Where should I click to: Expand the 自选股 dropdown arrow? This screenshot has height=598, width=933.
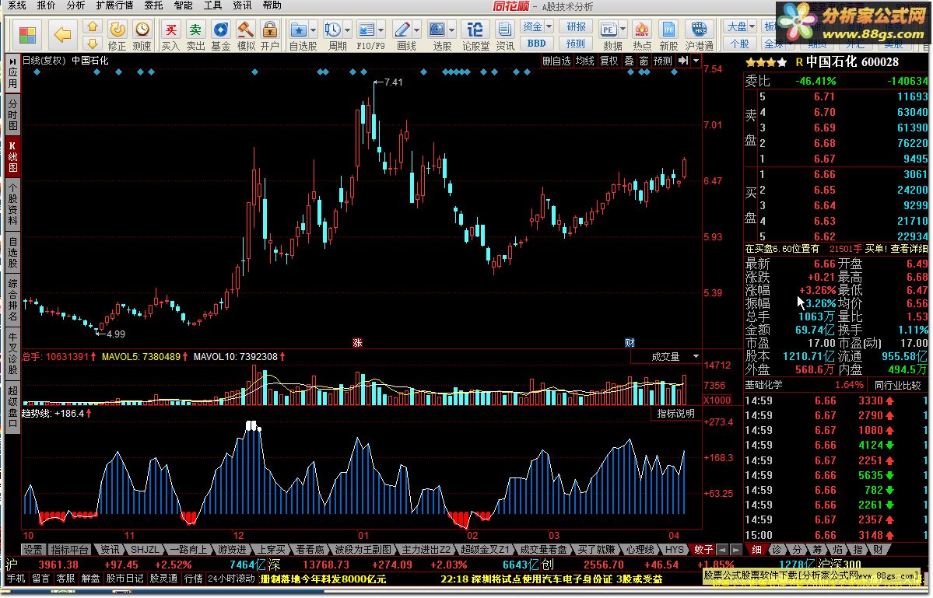tap(314, 29)
